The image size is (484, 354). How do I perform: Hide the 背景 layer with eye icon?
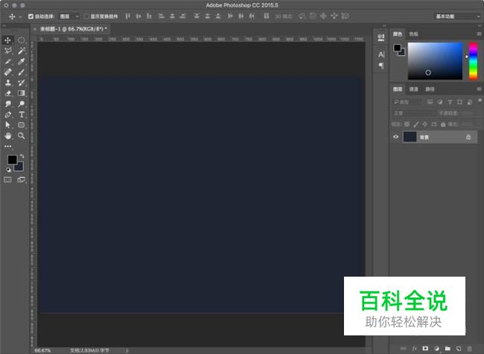point(395,137)
